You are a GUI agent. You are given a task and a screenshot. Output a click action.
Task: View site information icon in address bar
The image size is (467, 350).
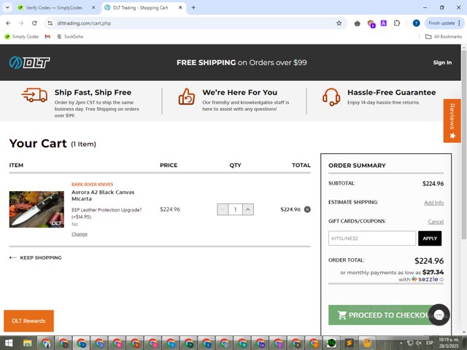(x=50, y=23)
